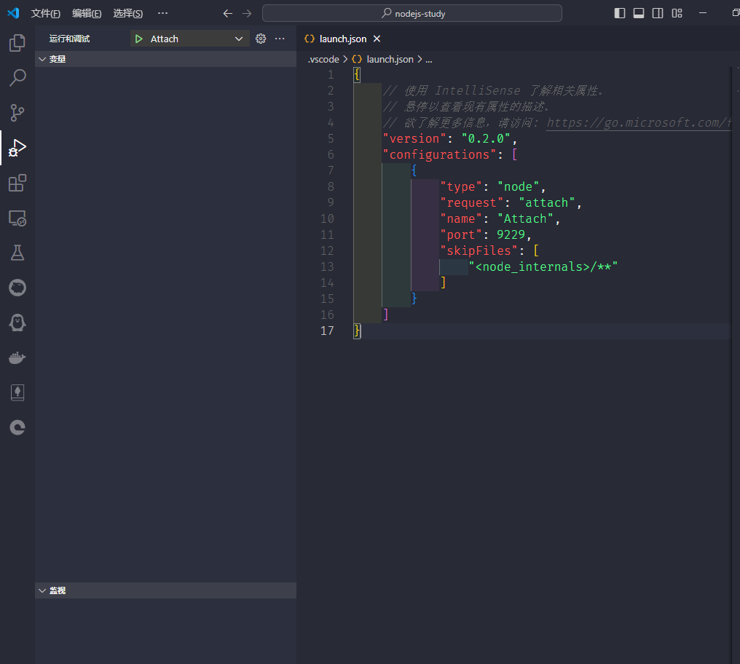Open the Explorer view in activity bar
This screenshot has width=740, height=664.
coord(17,43)
